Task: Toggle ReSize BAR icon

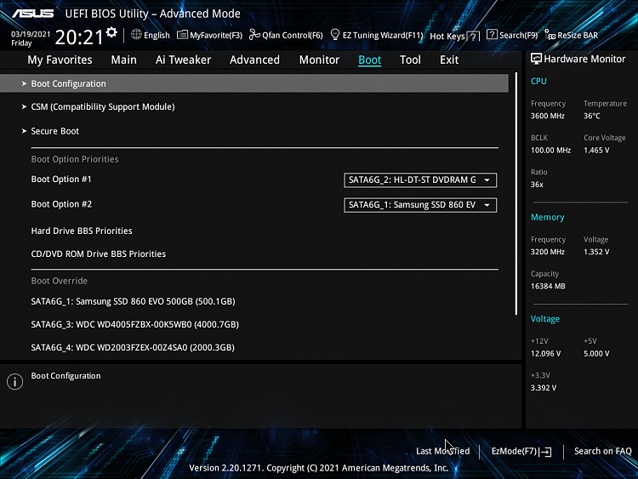Action: (550, 35)
